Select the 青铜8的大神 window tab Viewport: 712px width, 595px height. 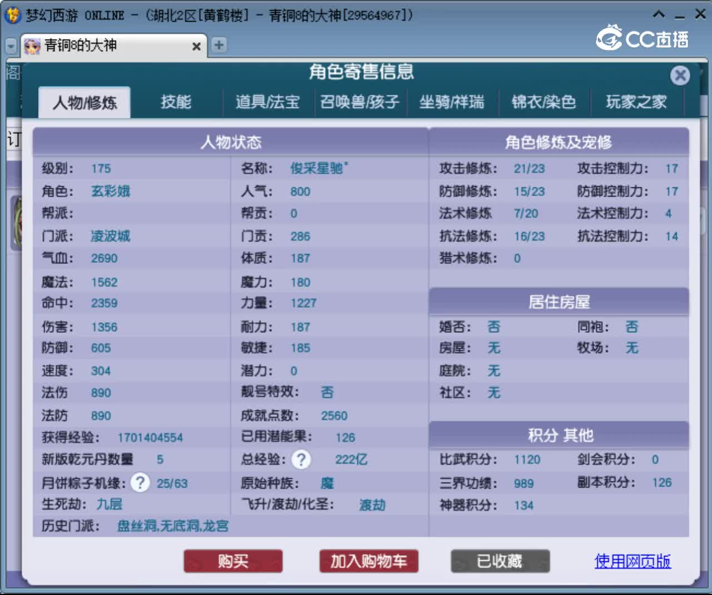click(114, 46)
